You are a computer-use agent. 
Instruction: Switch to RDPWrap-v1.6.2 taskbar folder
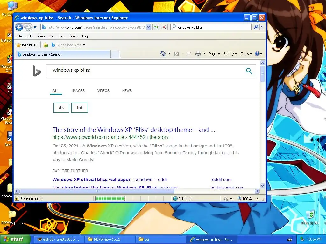[110, 239]
